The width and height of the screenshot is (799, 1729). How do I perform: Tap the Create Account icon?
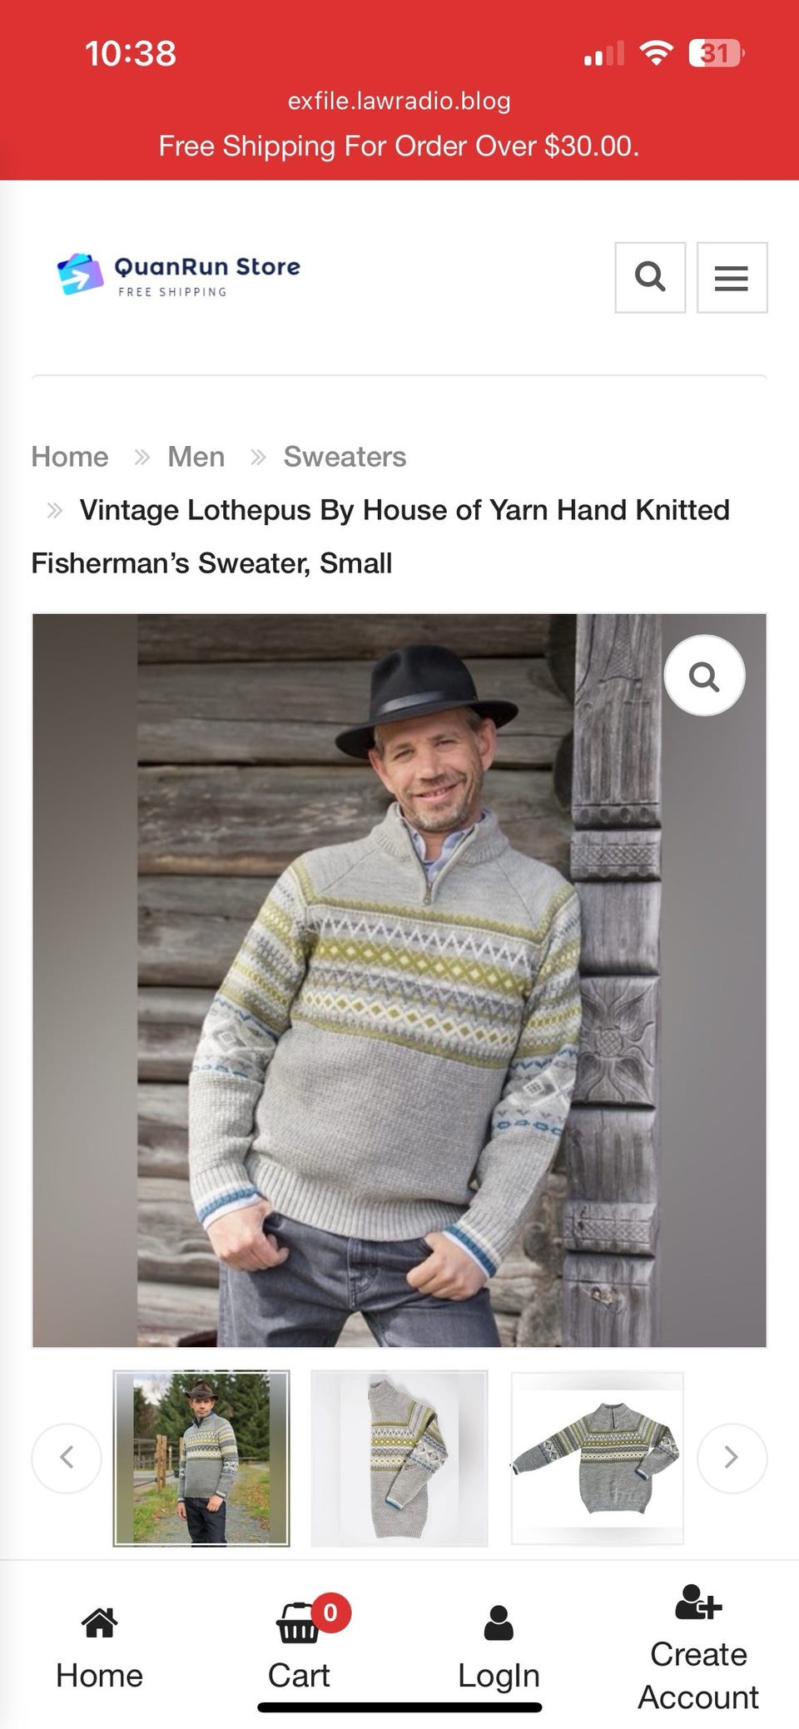pos(697,1601)
